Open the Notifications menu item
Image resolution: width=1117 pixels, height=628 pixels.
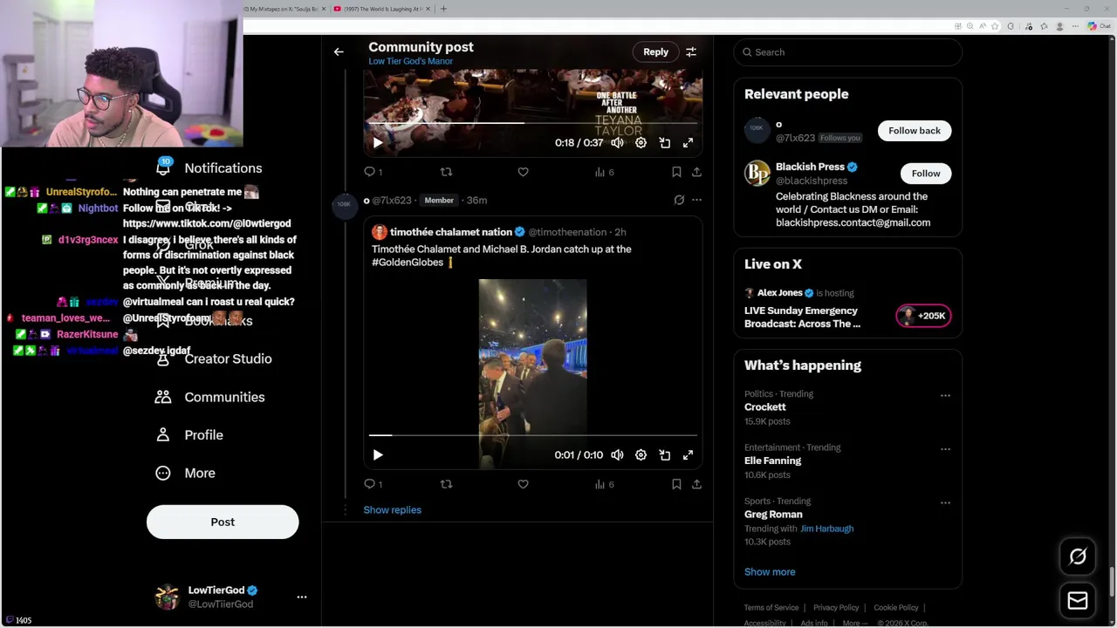pos(209,168)
